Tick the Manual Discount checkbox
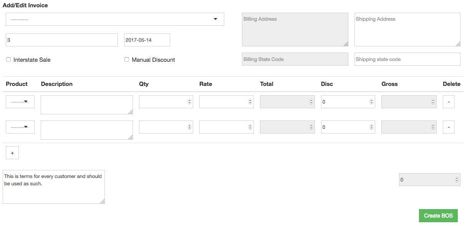Image resolution: width=467 pixels, height=226 pixels. (x=127, y=60)
